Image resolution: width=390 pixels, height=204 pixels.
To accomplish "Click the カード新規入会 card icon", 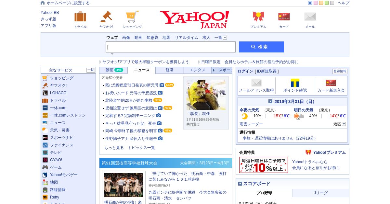I will point(331,83).
